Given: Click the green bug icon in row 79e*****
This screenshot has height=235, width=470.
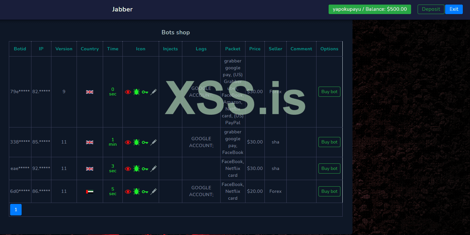Looking at the screenshot, I should (x=136, y=92).
